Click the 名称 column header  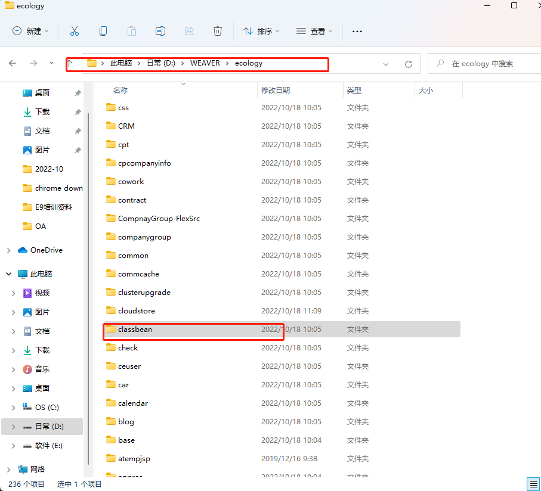click(120, 91)
